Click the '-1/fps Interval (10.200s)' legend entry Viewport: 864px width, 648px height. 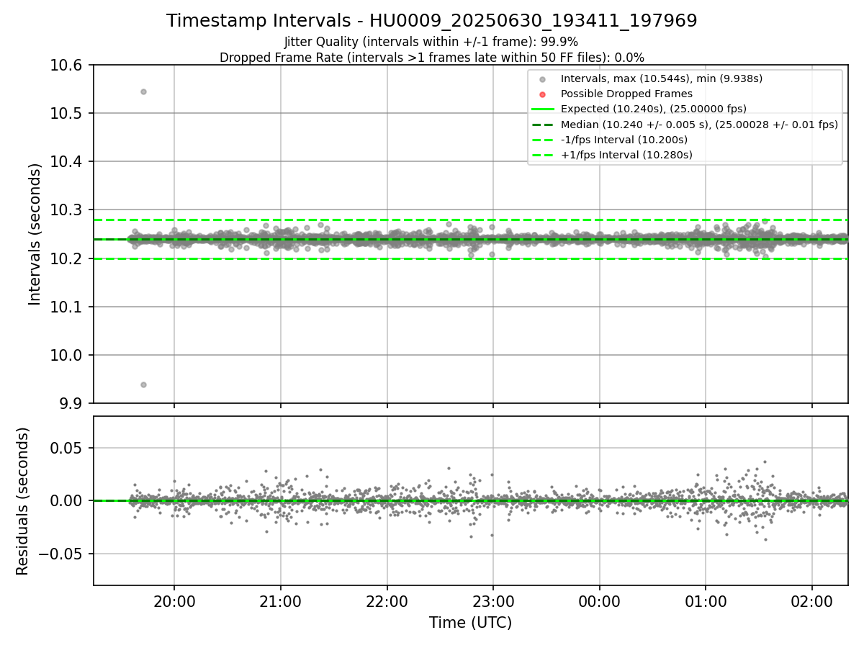coord(624,140)
